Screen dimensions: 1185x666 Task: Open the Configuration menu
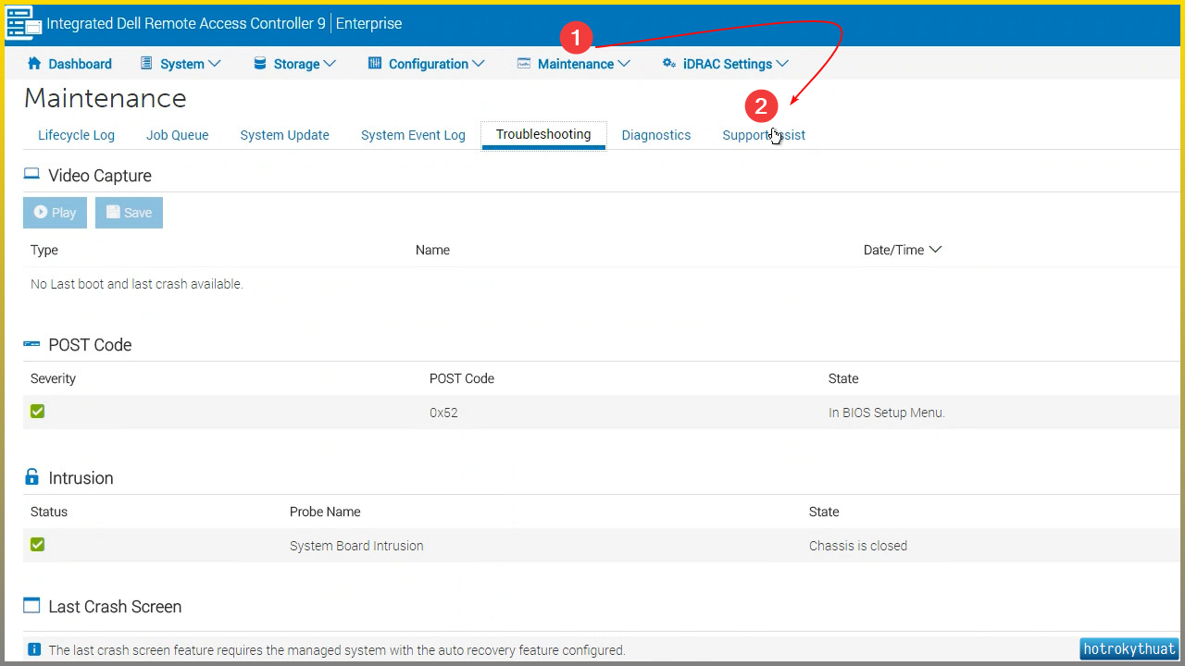point(427,64)
